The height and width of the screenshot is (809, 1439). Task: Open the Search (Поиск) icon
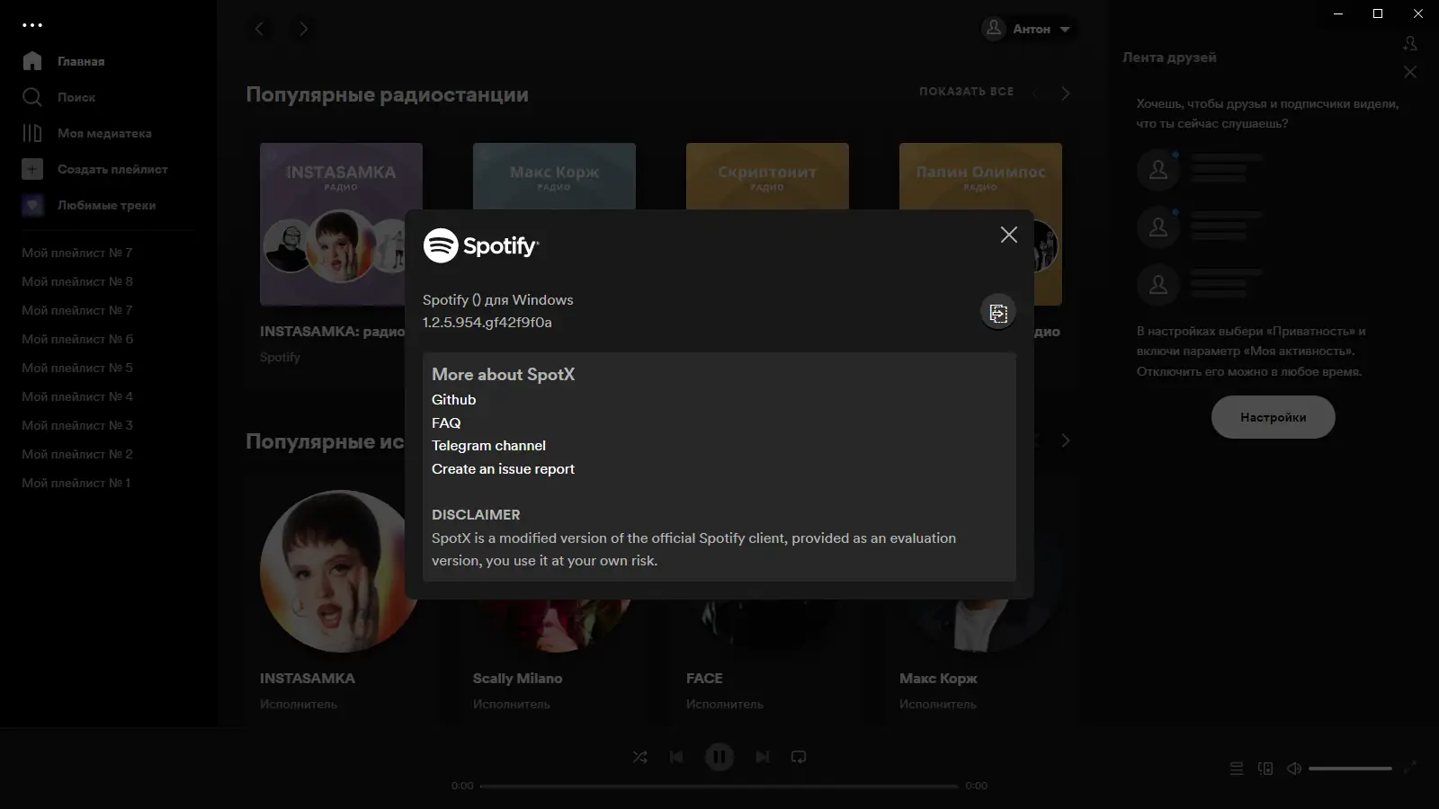click(x=32, y=97)
